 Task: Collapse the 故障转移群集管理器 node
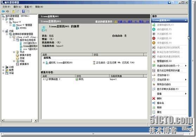[x=7, y=34]
